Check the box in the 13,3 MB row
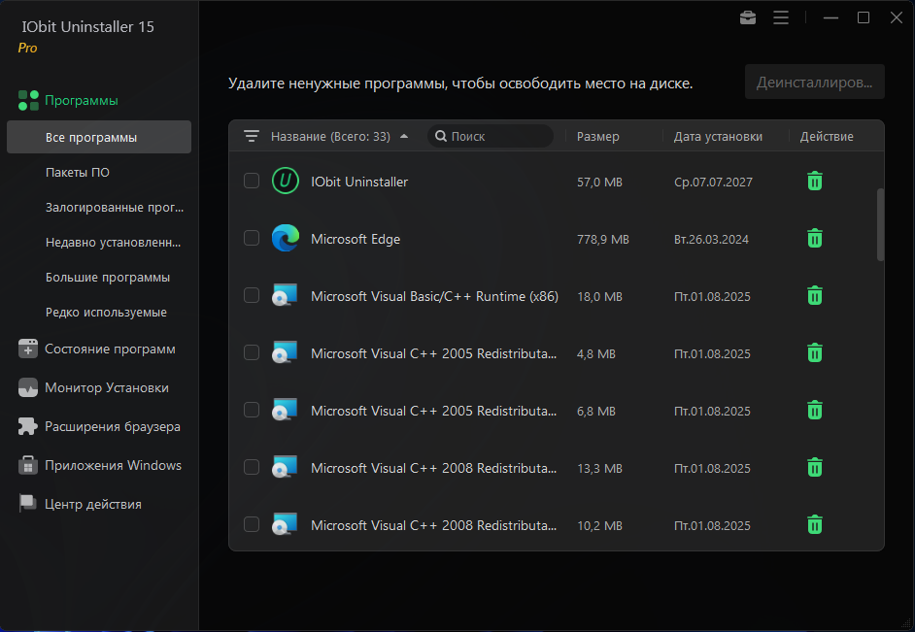 (252, 467)
